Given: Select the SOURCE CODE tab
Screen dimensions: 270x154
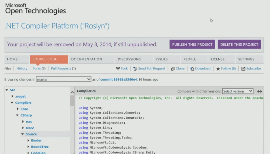Looking at the screenshot, I should 49,59.
